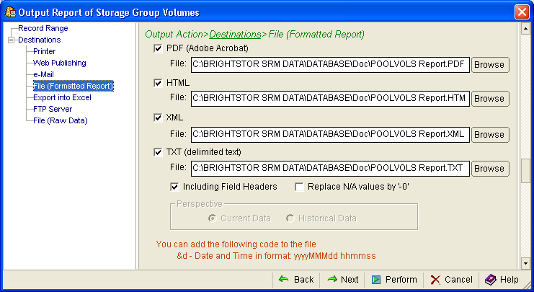Viewport: 534px width, 292px height.
Task: Click the green Next arrow icon
Action: 332,280
